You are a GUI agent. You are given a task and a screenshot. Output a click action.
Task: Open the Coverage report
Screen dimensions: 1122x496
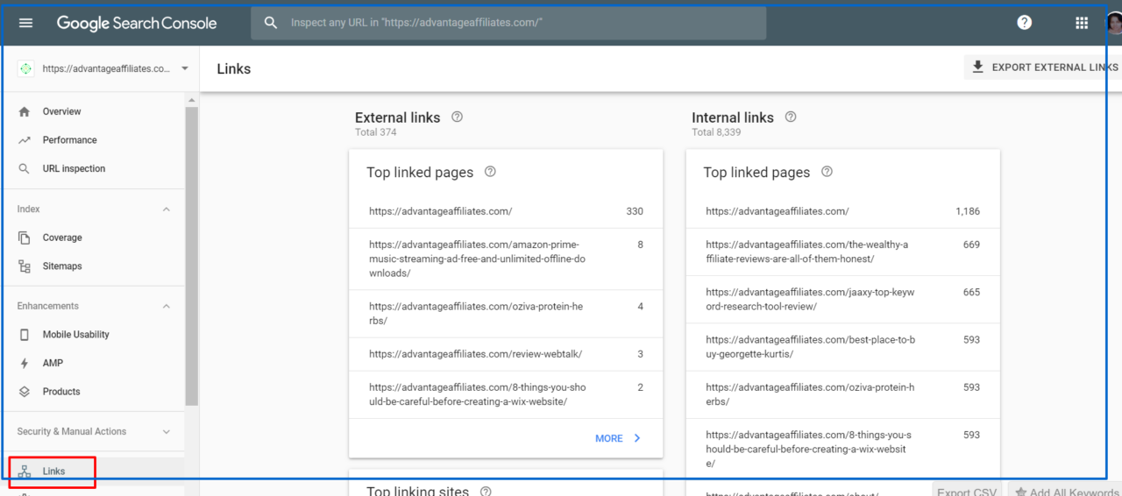tap(92, 237)
